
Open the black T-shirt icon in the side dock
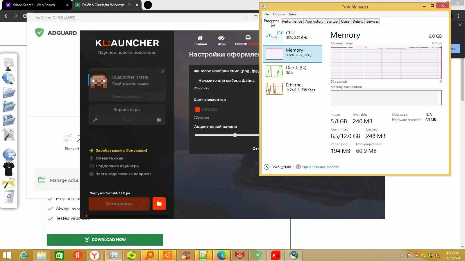(x=9, y=169)
